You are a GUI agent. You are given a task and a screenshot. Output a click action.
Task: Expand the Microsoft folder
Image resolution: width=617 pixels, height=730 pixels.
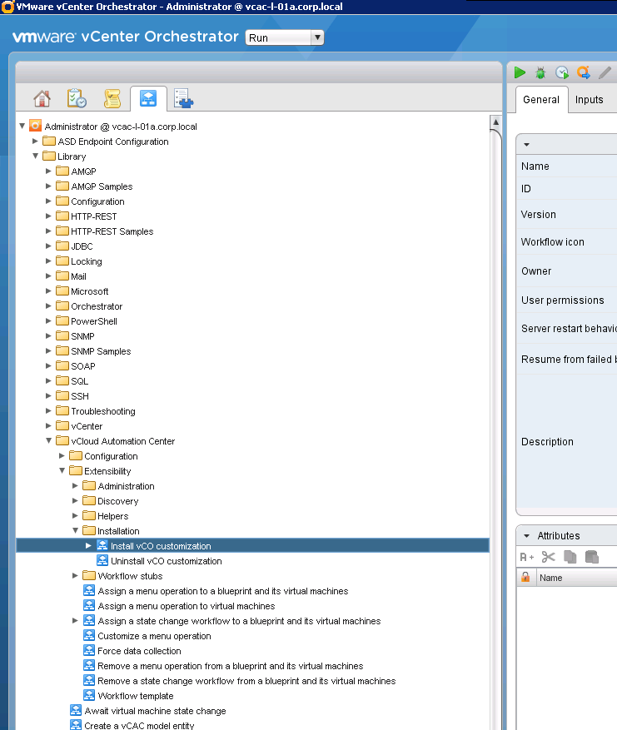[48, 291]
